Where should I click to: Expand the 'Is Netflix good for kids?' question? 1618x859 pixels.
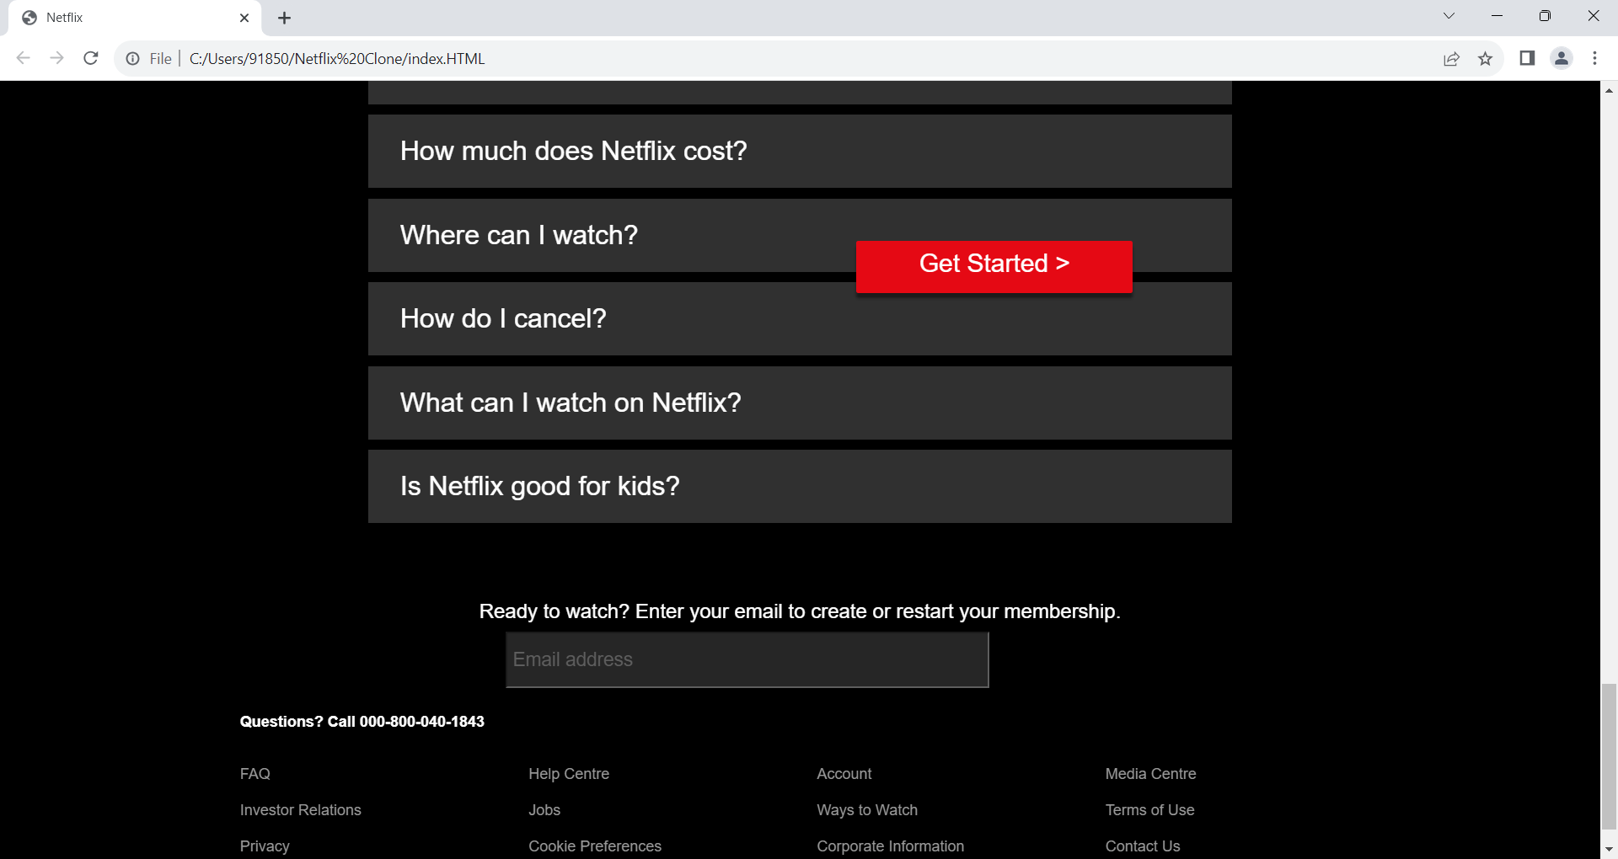pos(799,486)
